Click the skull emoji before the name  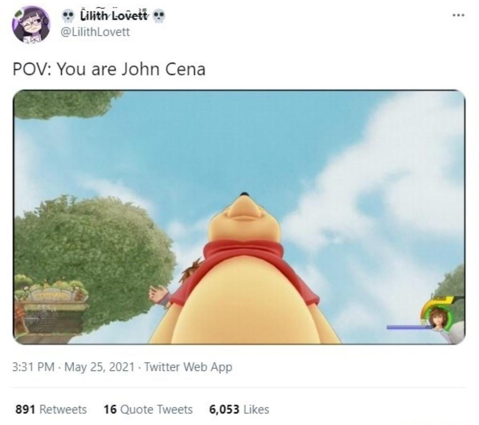68,16
